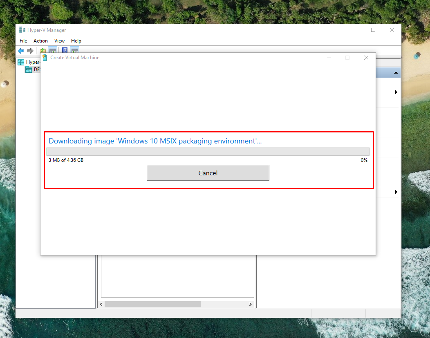Image resolution: width=430 pixels, height=338 pixels.
Task: Click the download progress bar
Action: pyautogui.click(x=208, y=152)
